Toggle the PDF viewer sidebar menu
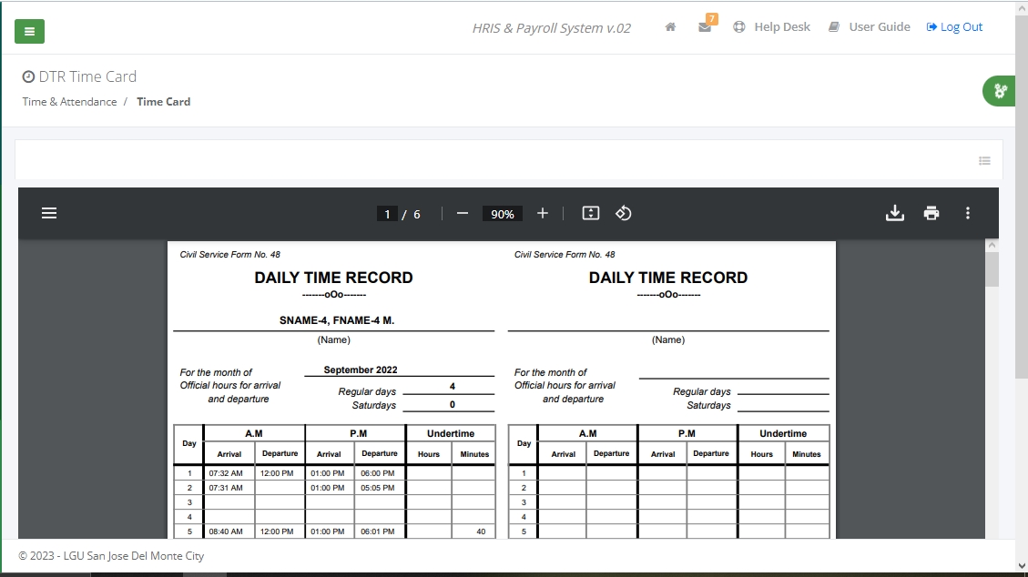The height and width of the screenshot is (577, 1028). pos(49,214)
